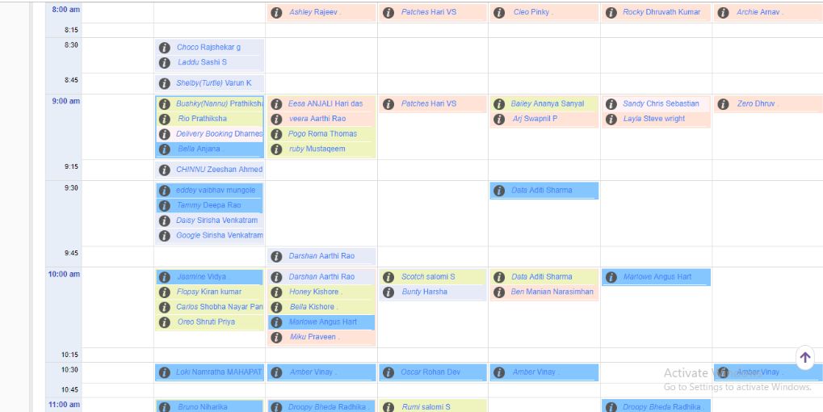The width and height of the screenshot is (823, 412).
Task: Open Darshan Aarthi Rao 9:45 appointment
Action: pos(321,256)
